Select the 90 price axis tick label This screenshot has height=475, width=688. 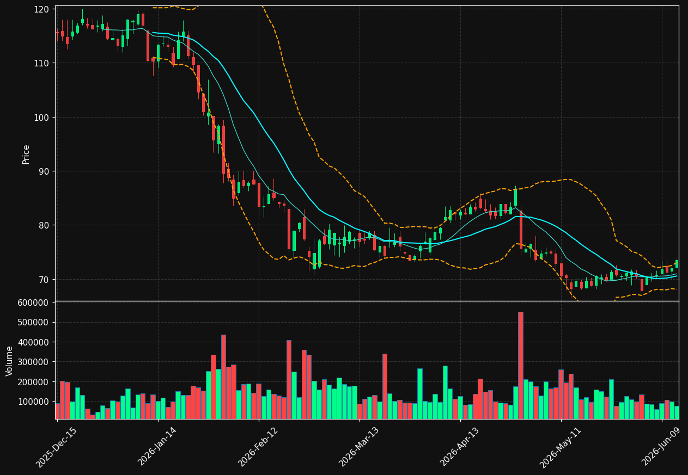click(x=44, y=171)
